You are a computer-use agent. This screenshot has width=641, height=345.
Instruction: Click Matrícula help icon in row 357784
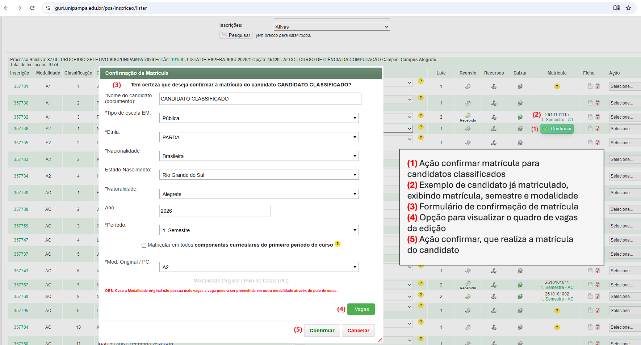557,327
